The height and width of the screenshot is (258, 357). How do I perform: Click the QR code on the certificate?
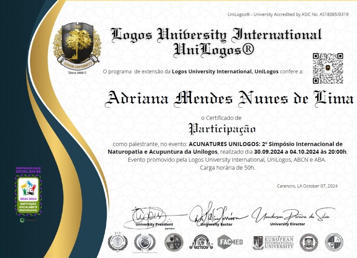coord(328,68)
